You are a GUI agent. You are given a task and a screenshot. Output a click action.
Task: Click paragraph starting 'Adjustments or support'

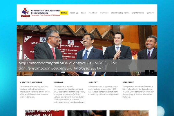tap(104, 90)
